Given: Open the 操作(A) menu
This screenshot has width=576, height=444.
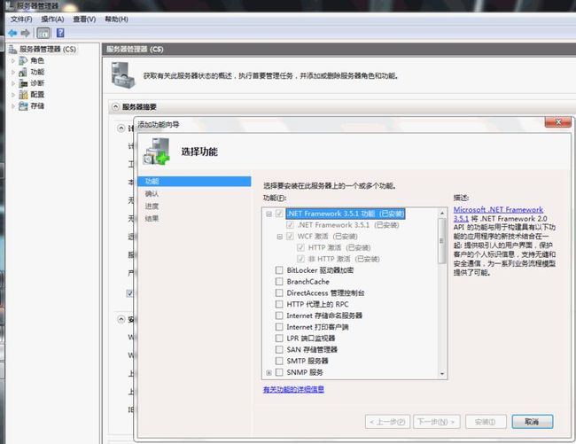Looking at the screenshot, I should click(52, 19).
